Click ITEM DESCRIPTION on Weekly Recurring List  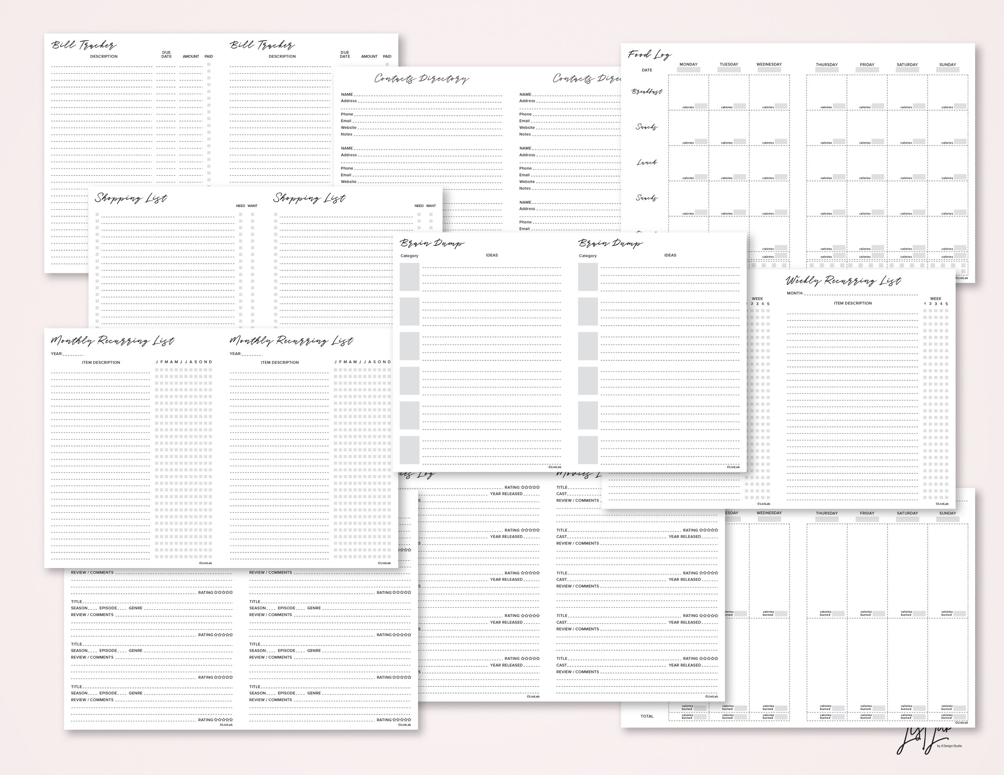click(x=853, y=303)
